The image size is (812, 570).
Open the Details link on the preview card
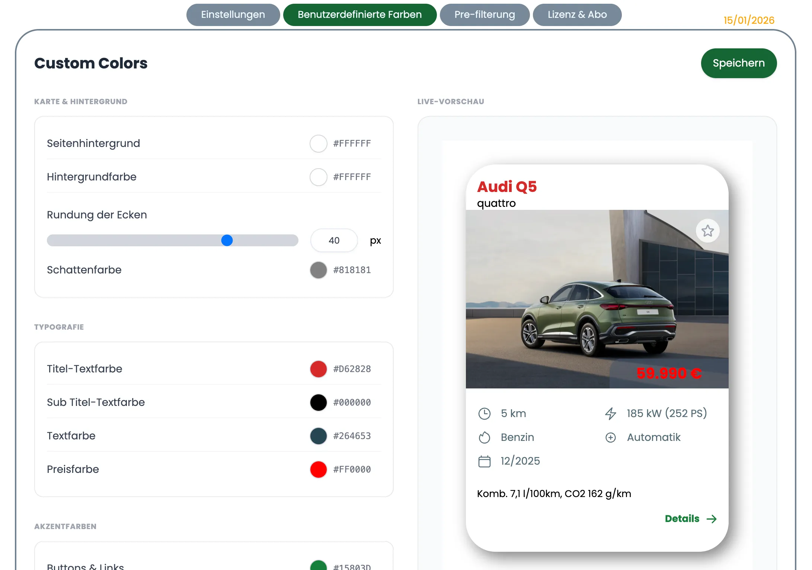point(682,519)
